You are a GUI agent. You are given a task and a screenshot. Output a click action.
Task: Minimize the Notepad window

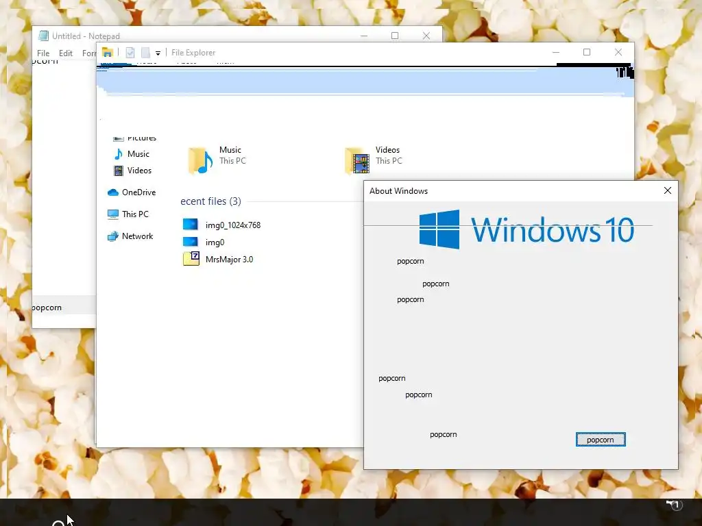pos(364,36)
